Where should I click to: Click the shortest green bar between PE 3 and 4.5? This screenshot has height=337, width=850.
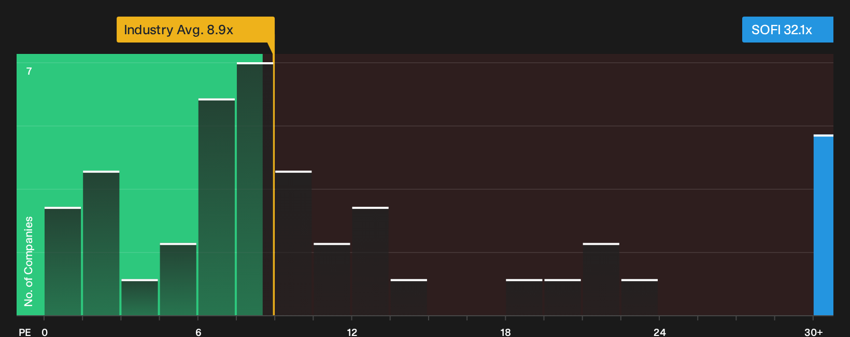click(139, 297)
